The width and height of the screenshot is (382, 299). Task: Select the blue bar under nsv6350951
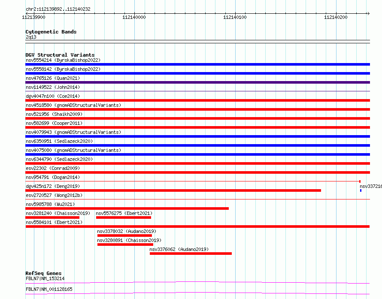(x=197, y=145)
